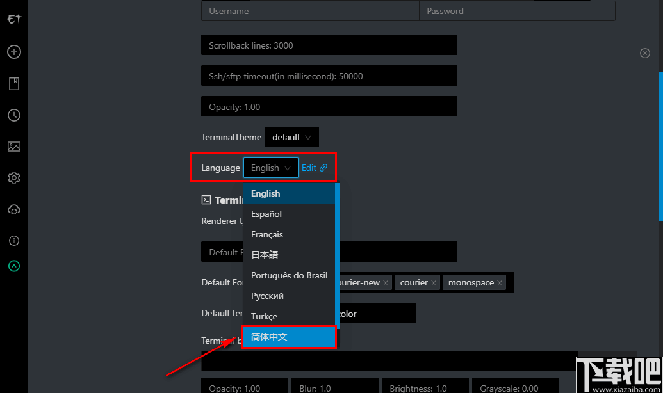Open the about info icon
The width and height of the screenshot is (663, 393).
point(14,241)
